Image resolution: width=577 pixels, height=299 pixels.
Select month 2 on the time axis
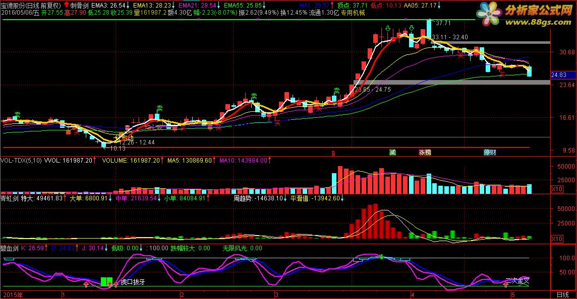click(x=182, y=295)
